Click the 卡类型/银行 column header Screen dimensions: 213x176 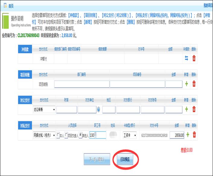[x=129, y=125]
